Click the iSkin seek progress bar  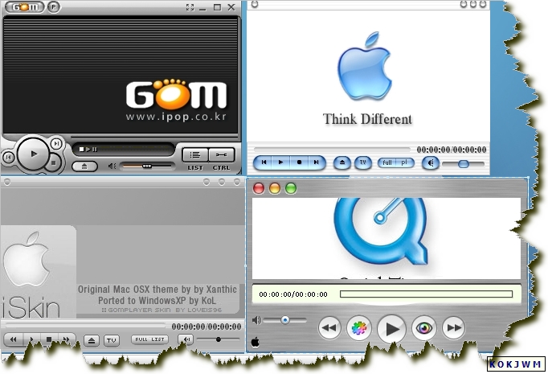point(85,326)
